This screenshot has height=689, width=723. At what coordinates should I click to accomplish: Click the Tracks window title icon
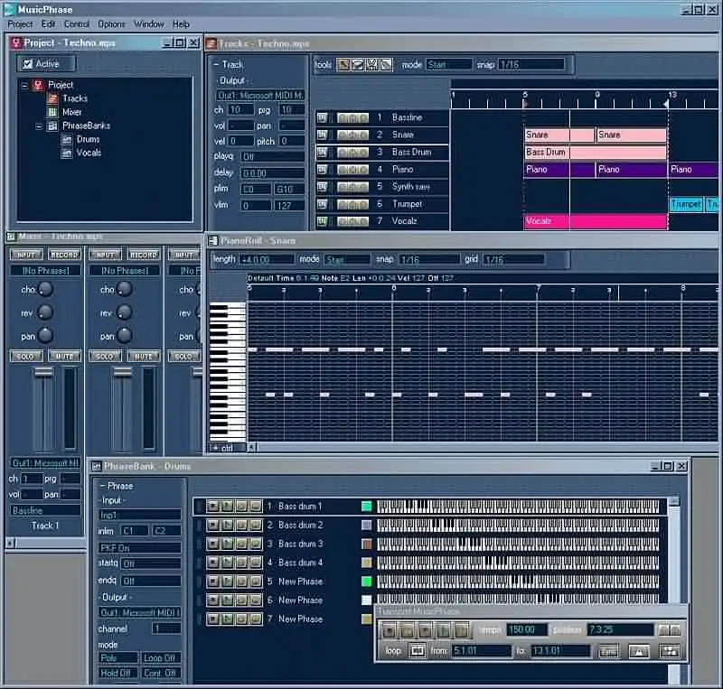[211, 43]
